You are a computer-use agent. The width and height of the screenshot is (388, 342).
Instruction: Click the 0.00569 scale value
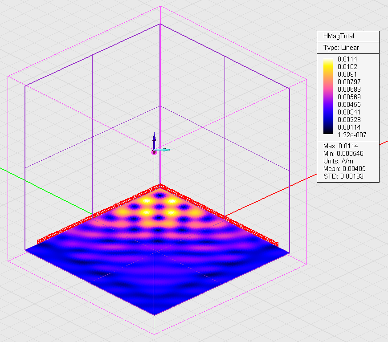pos(349,97)
